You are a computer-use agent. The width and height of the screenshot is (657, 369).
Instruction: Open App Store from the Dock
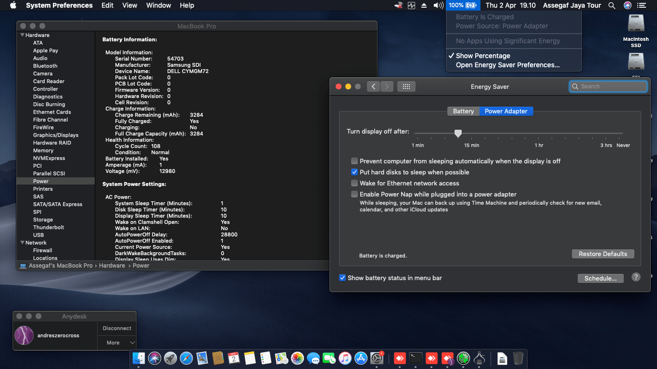tap(361, 358)
